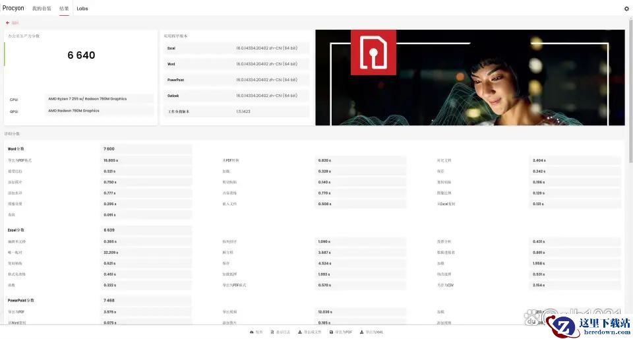633x339 pixels.
Task: Open the Labs tab
Action: [x=82, y=9]
